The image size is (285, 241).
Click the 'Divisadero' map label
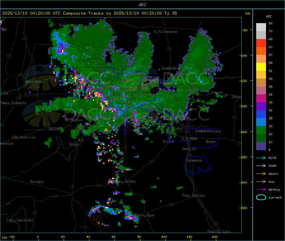(x=68, y=25)
